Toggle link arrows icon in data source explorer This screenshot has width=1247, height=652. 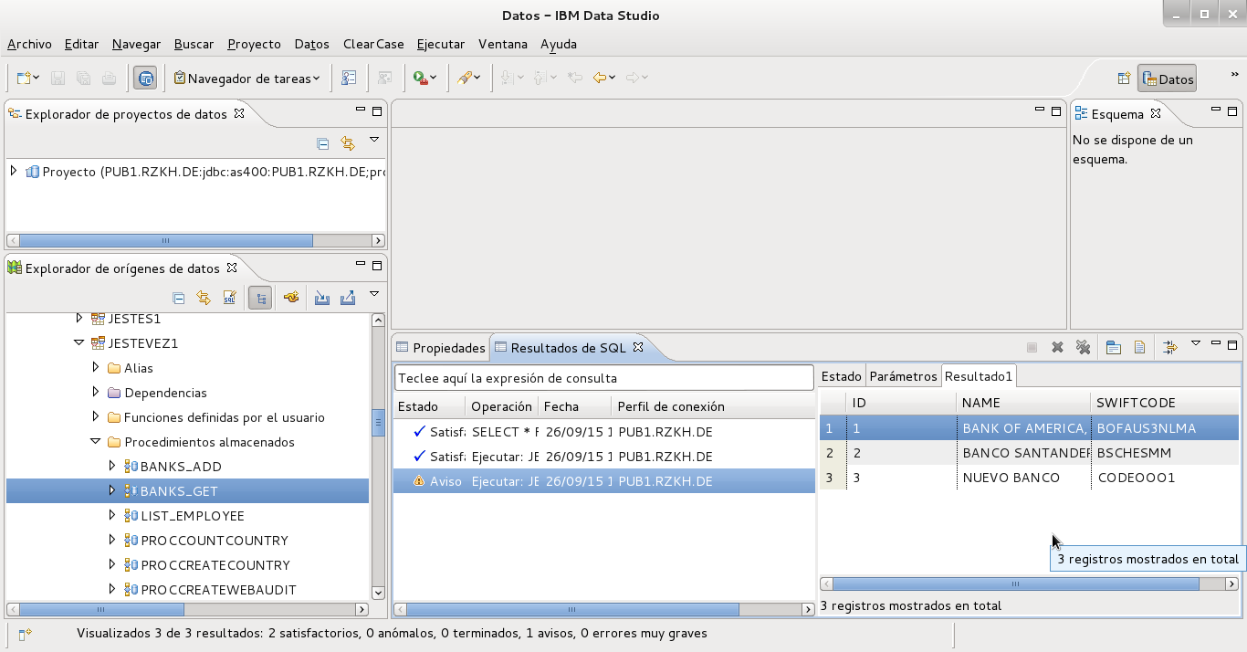point(204,298)
